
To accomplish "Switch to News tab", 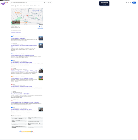I will pyautogui.click(x=21, y=6).
